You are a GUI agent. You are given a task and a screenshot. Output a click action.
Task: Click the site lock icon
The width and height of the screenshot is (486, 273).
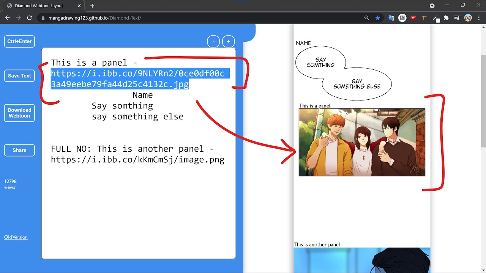coord(43,18)
